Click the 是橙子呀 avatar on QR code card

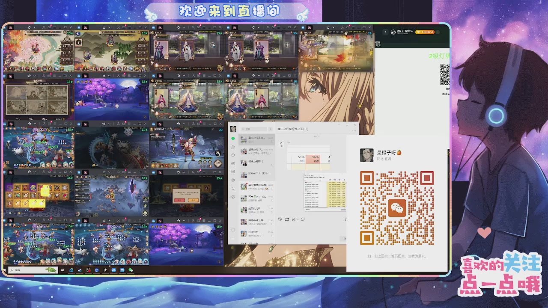366,155
